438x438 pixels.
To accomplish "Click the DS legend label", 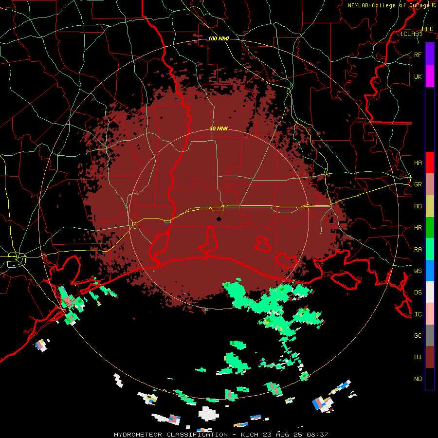I will 418,292.
